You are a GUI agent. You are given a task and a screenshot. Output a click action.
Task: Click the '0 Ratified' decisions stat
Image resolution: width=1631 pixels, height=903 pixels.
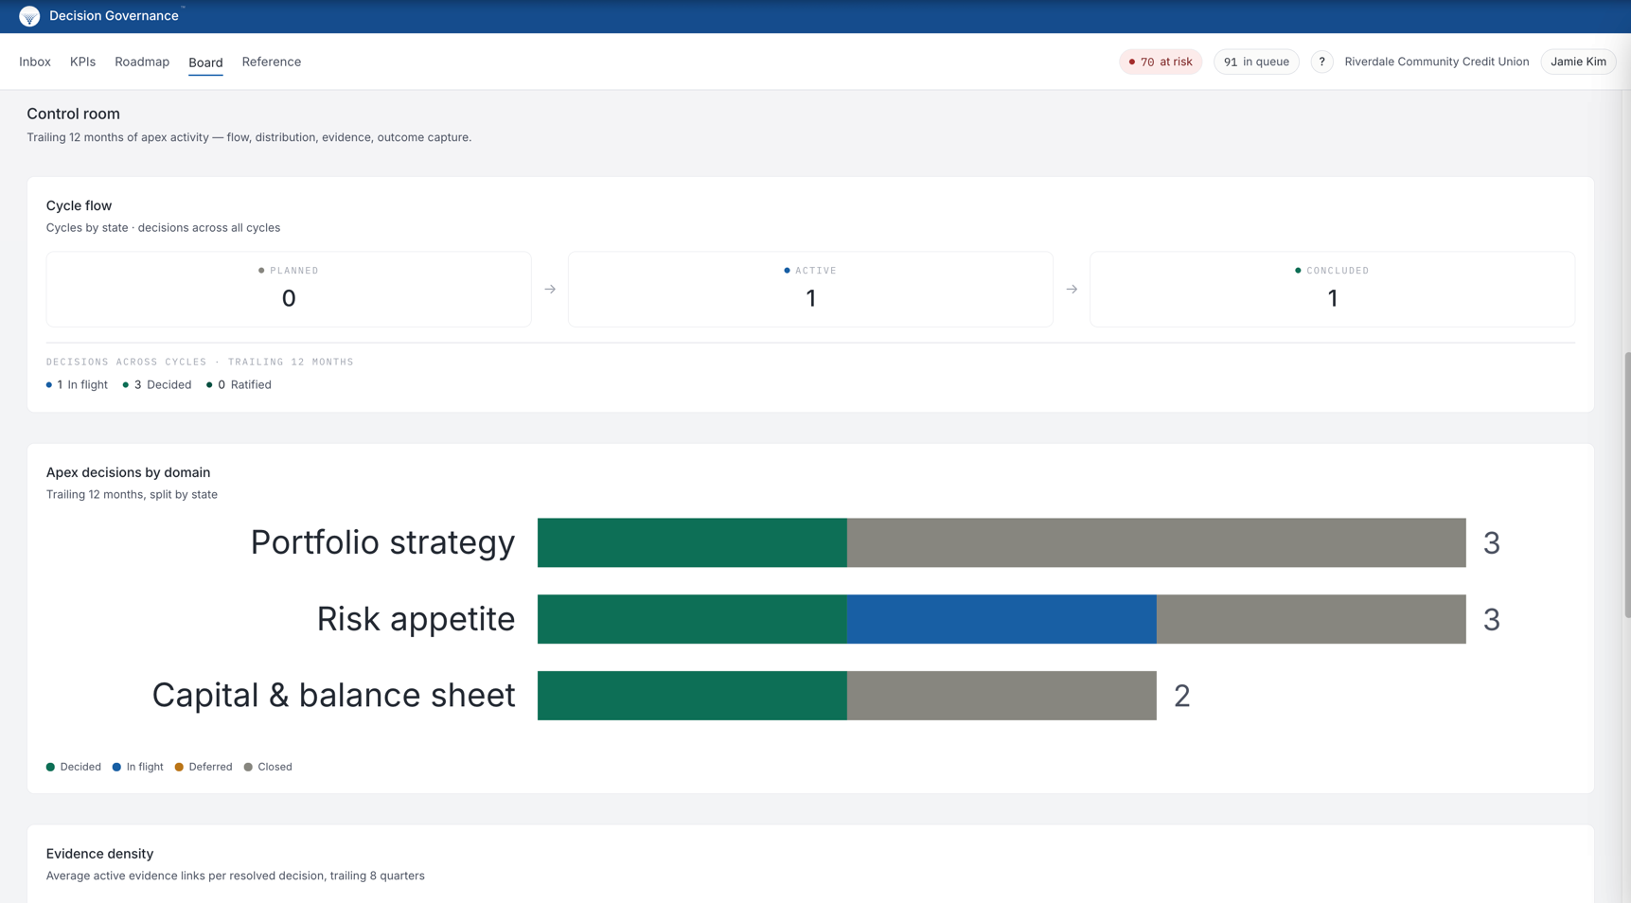[x=239, y=384]
